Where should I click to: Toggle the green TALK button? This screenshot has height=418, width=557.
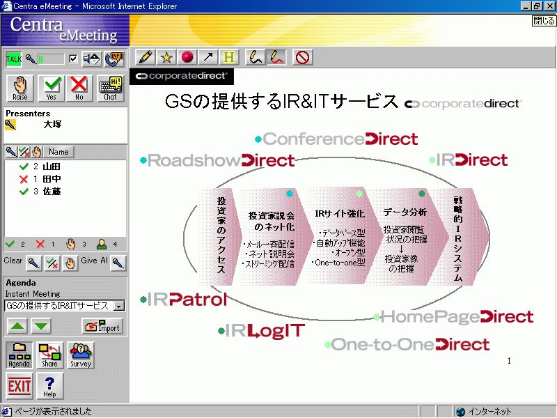(14, 59)
